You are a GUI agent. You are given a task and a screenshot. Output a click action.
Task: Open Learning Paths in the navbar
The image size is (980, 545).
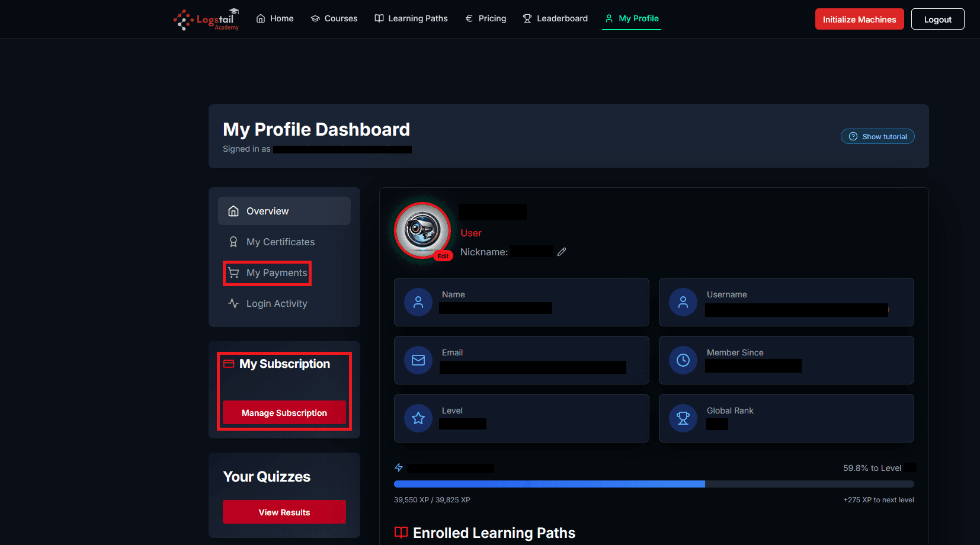(411, 18)
